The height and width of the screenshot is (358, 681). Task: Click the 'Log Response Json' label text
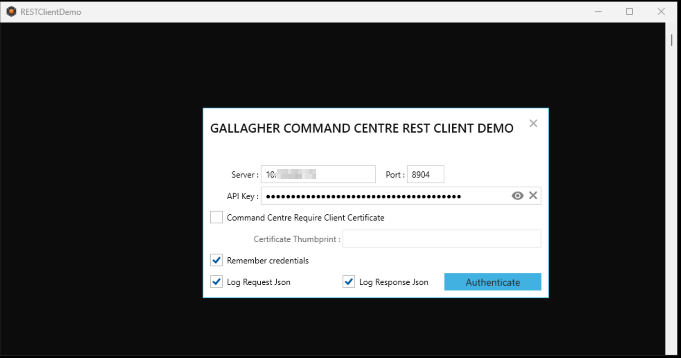click(393, 282)
